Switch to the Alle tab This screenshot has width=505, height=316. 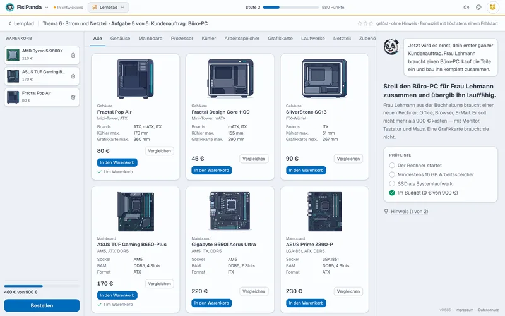pyautogui.click(x=98, y=39)
